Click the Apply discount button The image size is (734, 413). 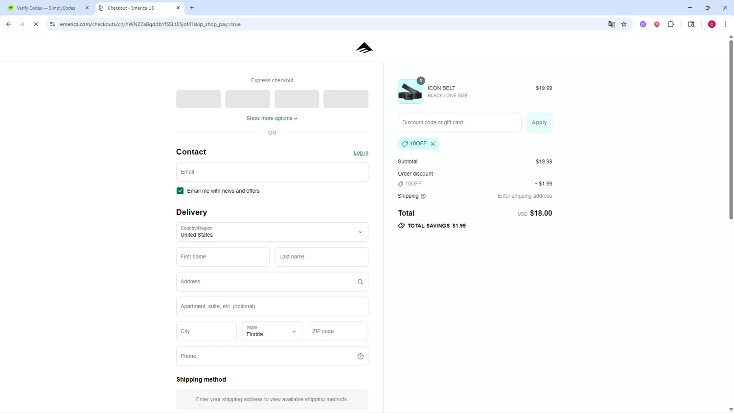point(539,123)
